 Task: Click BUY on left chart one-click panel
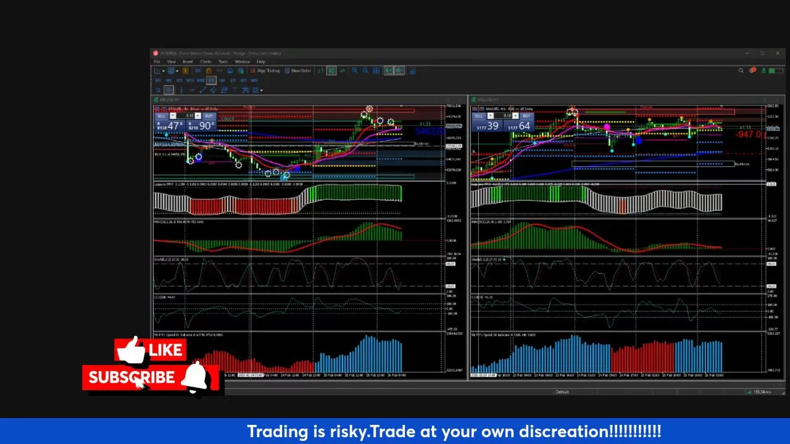tap(209, 116)
